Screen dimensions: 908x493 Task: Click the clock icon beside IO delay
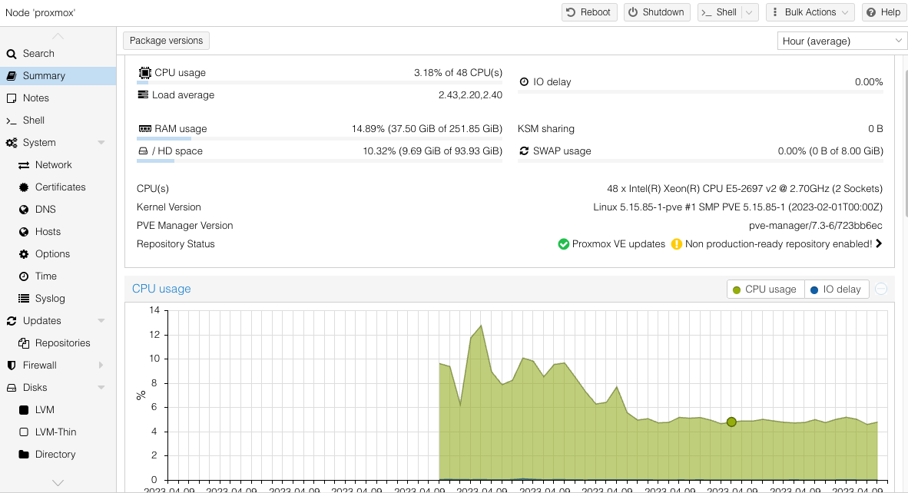(x=524, y=82)
